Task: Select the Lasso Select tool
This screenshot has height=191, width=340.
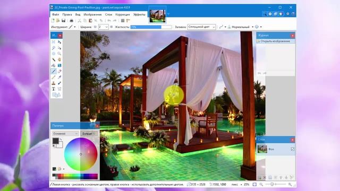Action: point(54,48)
